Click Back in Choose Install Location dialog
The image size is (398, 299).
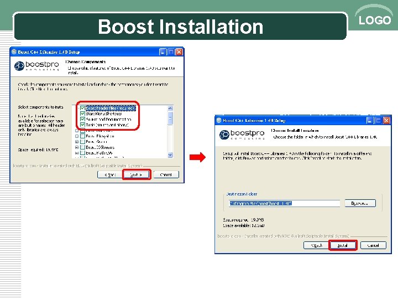[316, 245]
